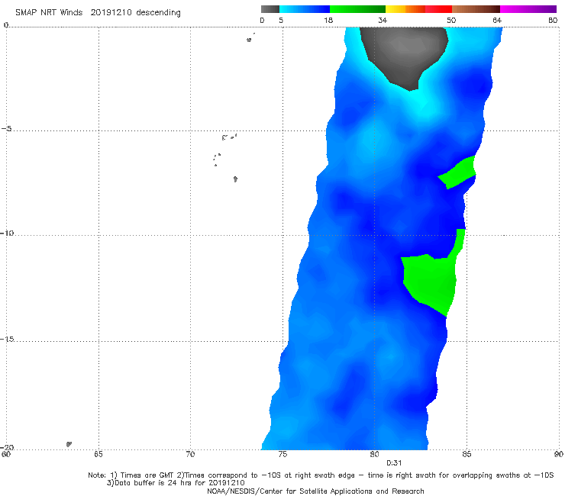Viewport: 565px width, 496px height.
Task: Click the gray segment of the wind color bar
Action: click(270, 9)
